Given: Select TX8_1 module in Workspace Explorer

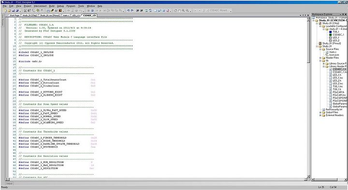Looking at the screenshot, I should (336, 32).
